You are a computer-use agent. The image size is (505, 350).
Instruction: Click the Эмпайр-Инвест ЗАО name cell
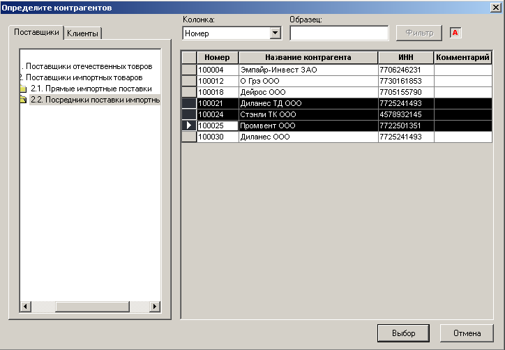coord(308,70)
